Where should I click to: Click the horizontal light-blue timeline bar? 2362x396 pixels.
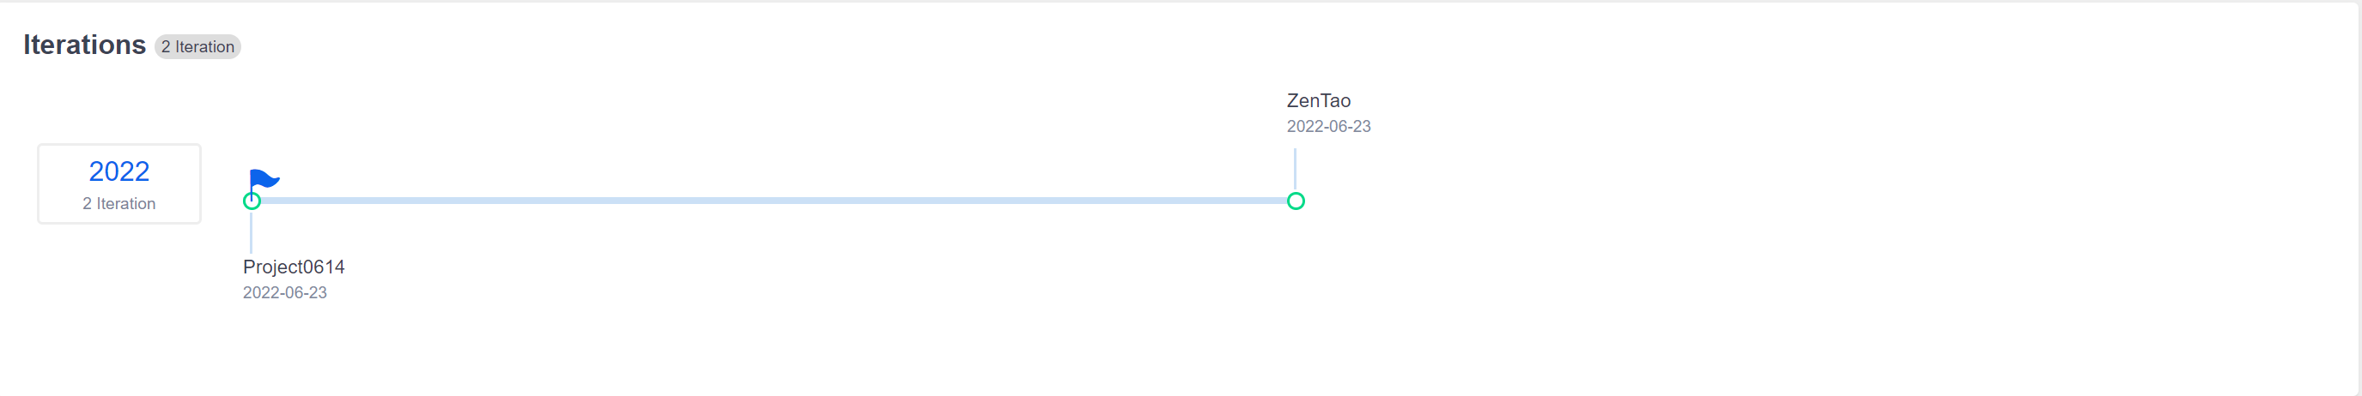pos(770,201)
